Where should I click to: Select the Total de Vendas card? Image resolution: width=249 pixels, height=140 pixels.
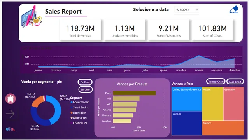pos(80,30)
